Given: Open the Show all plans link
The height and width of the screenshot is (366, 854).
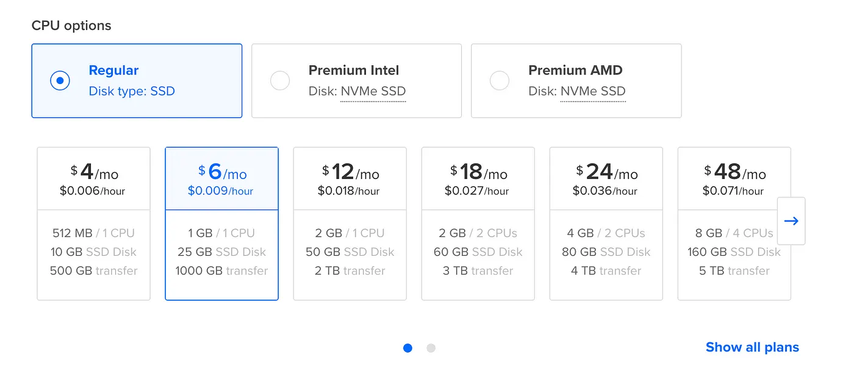Looking at the screenshot, I should coord(752,347).
